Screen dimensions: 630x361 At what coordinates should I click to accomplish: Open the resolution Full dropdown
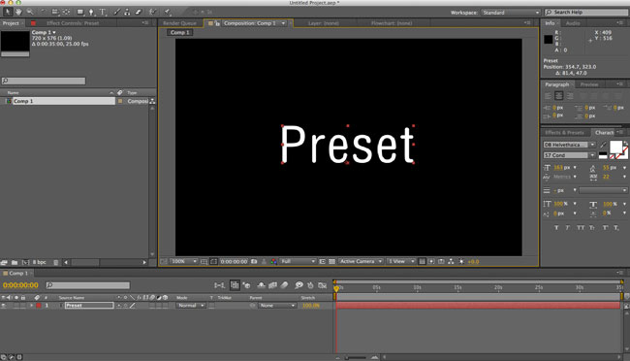tap(298, 262)
